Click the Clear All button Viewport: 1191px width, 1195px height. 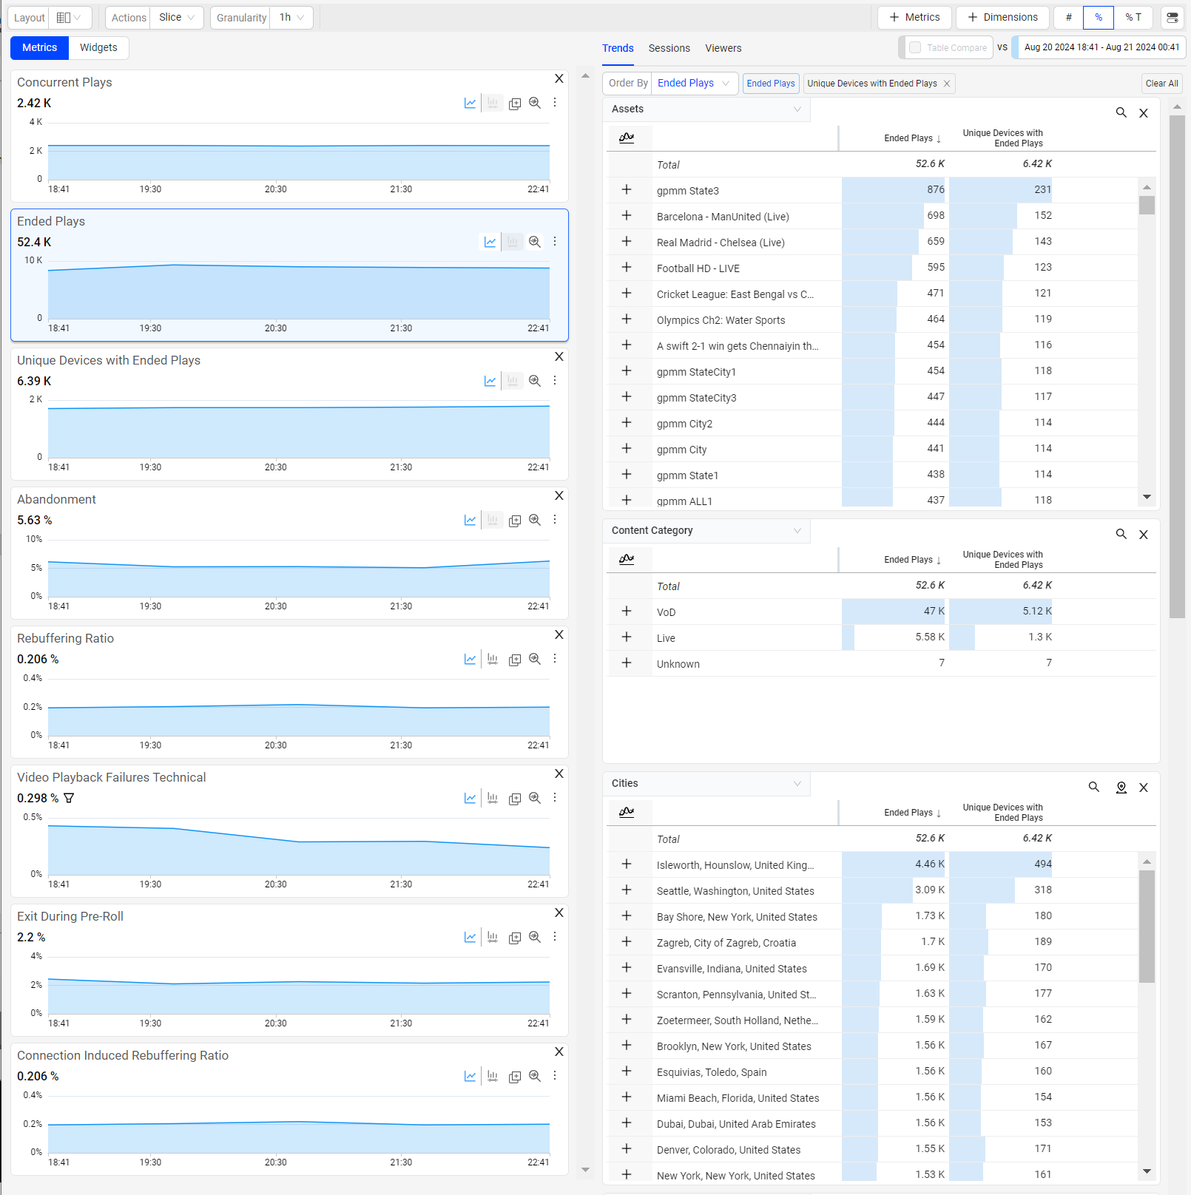click(1161, 84)
